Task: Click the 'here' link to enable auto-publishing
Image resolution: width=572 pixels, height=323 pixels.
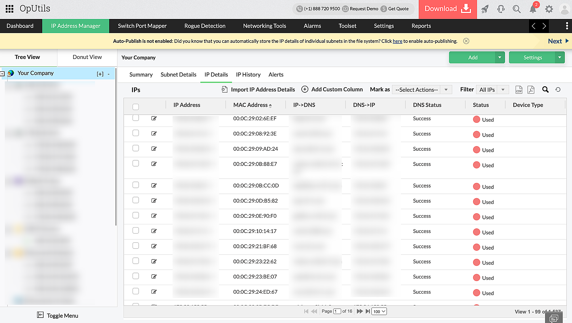Action: 397,41
